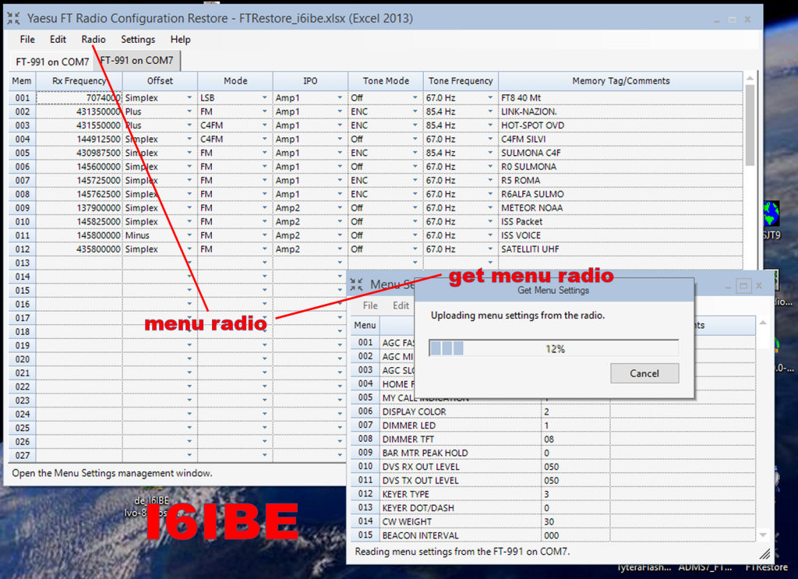Screen dimensions: 798x579
Task: Select memory row number 013
Action: click(x=23, y=263)
